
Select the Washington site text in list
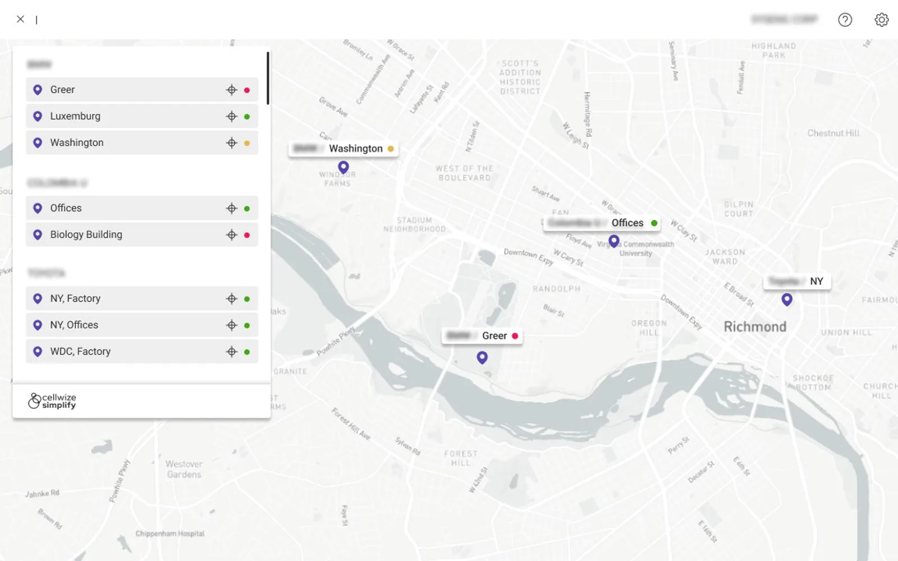(x=77, y=142)
